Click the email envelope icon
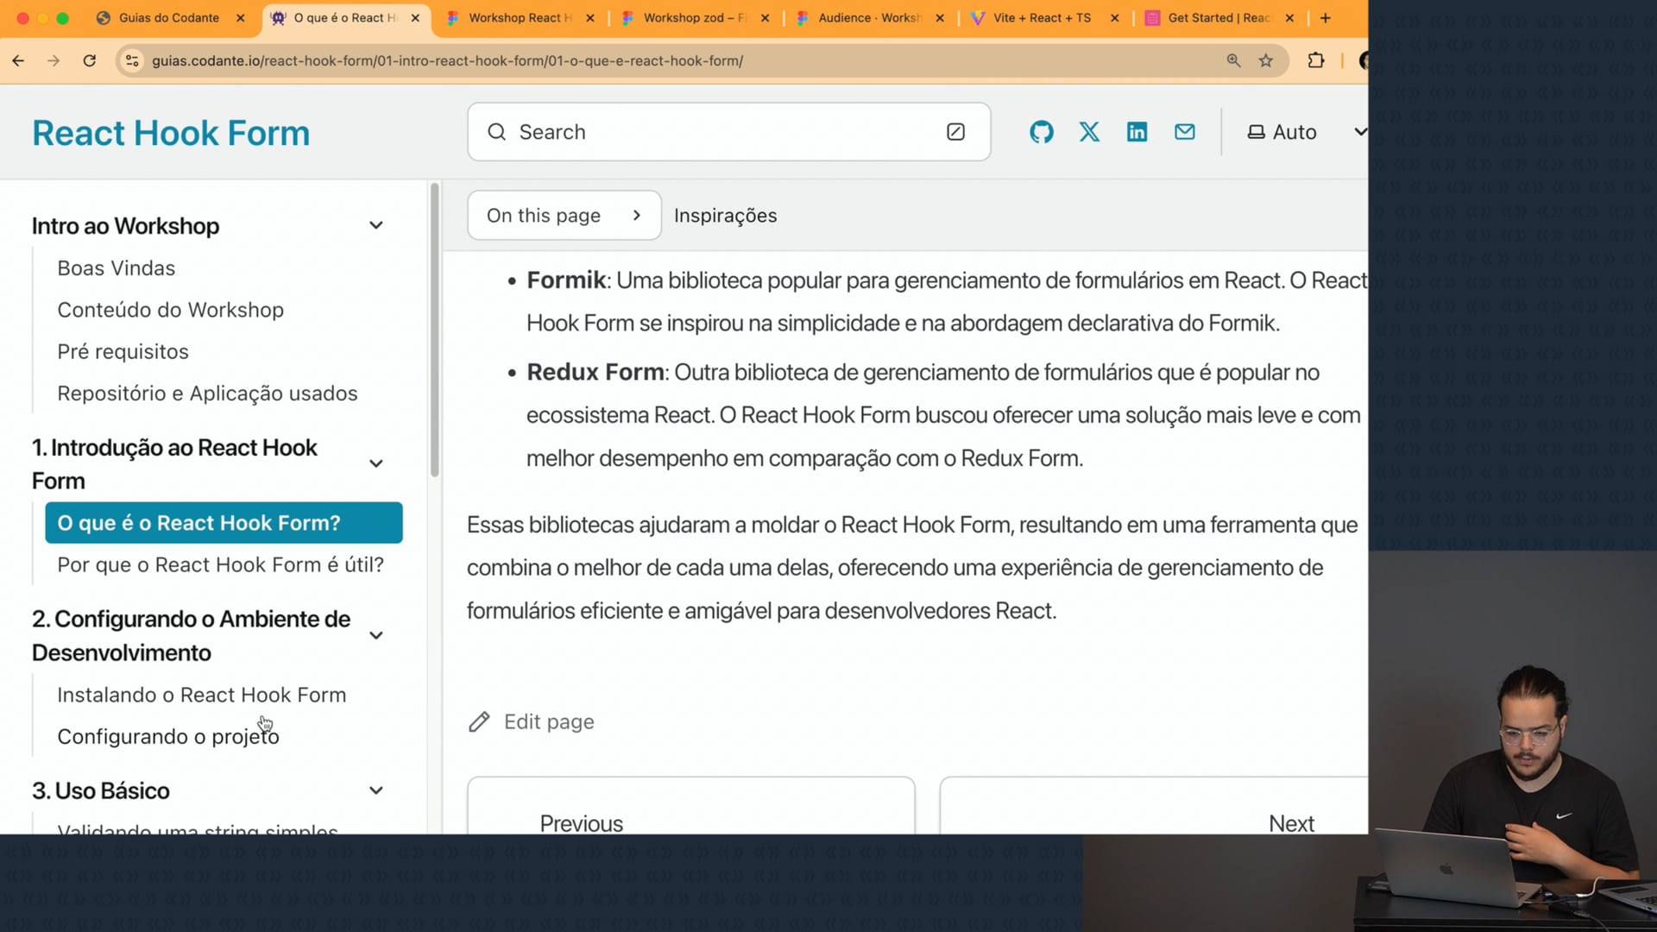The height and width of the screenshot is (932, 1657). 1184,132
